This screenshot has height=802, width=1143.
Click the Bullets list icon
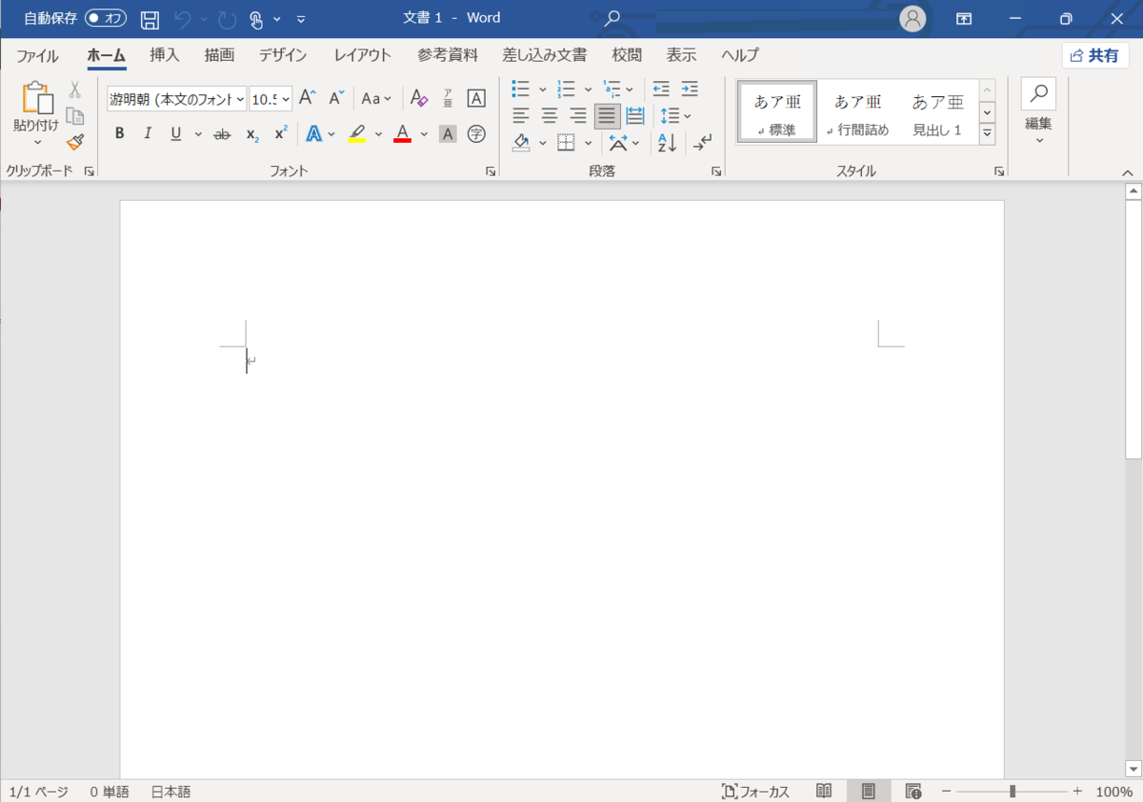click(x=521, y=89)
